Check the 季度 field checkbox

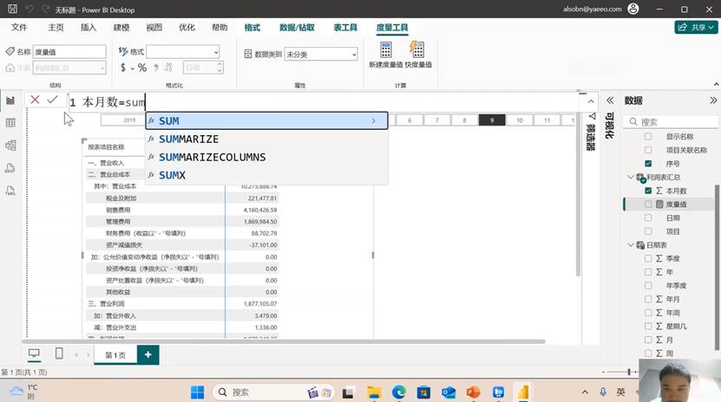(648, 258)
